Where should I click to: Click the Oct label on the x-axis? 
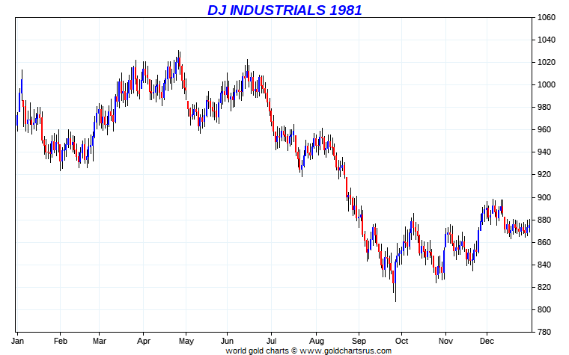click(402, 342)
